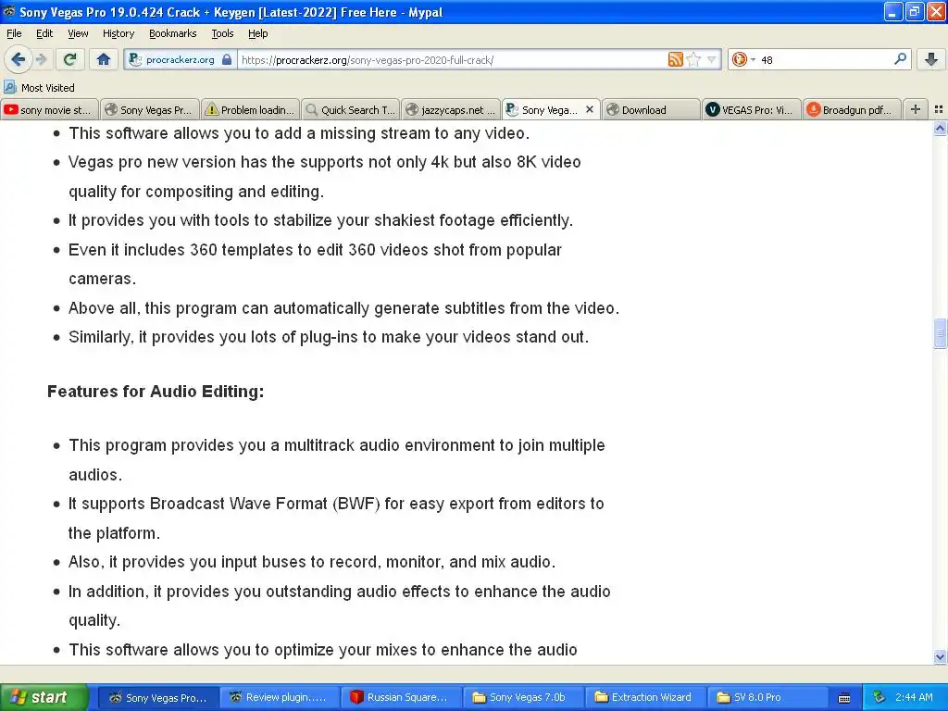Open the Help menu
The width and height of the screenshot is (948, 711).
(258, 33)
